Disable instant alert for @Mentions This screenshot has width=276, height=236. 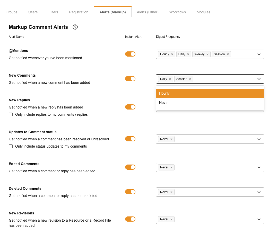130,54
